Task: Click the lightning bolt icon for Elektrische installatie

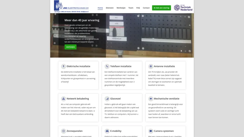Action: tap(63, 66)
